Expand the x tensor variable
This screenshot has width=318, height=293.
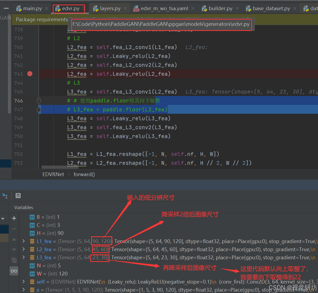point(23,290)
